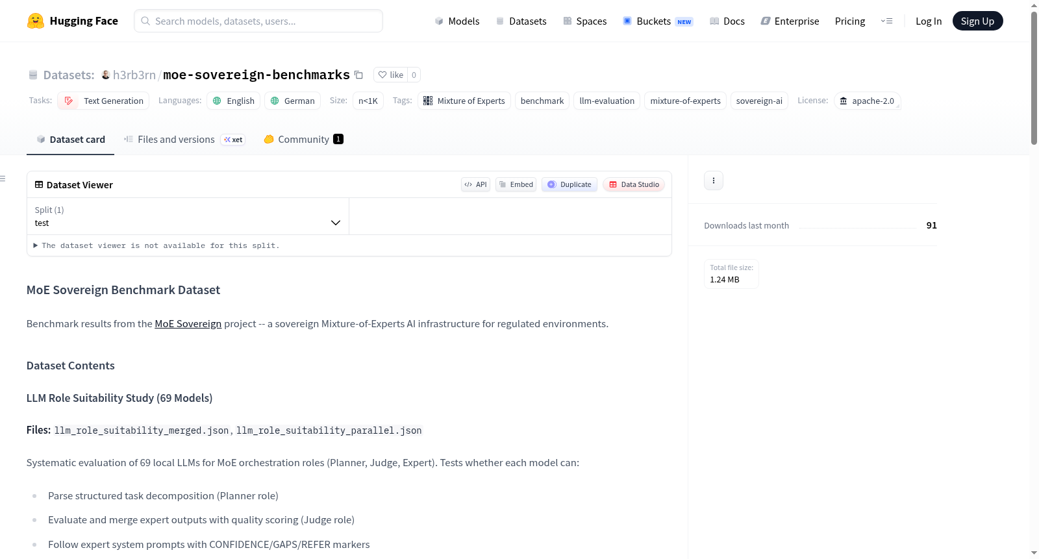This screenshot has width=1039, height=559.
Task: Like the dataset with the heart button
Action: click(x=391, y=75)
